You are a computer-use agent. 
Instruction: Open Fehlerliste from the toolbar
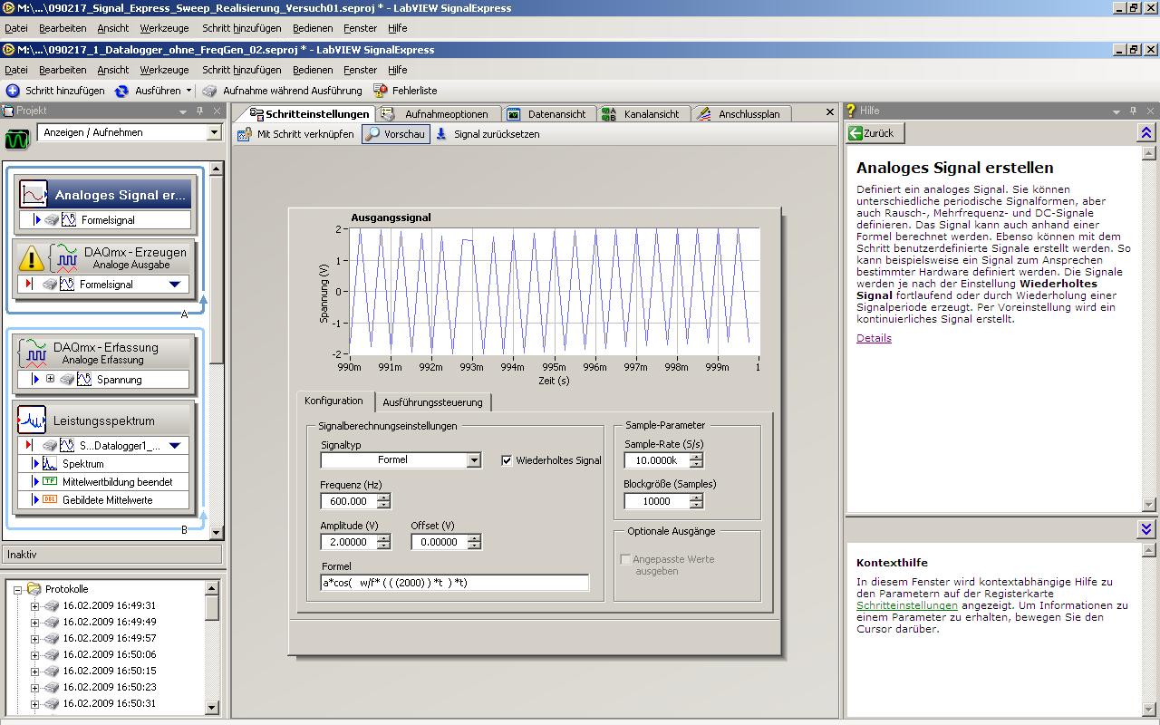coord(382,91)
